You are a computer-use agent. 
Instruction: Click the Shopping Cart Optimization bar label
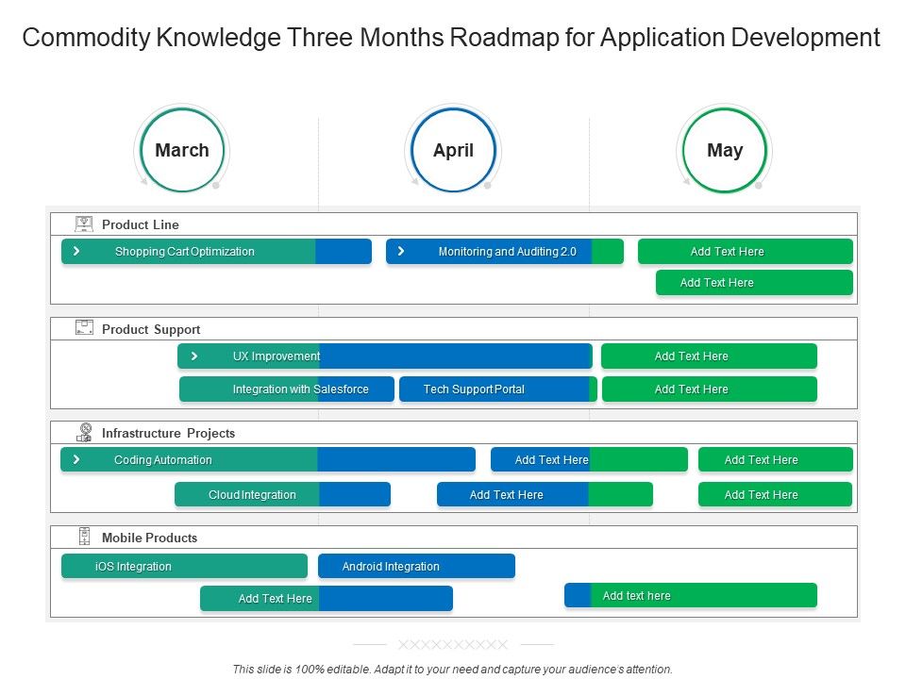click(185, 251)
